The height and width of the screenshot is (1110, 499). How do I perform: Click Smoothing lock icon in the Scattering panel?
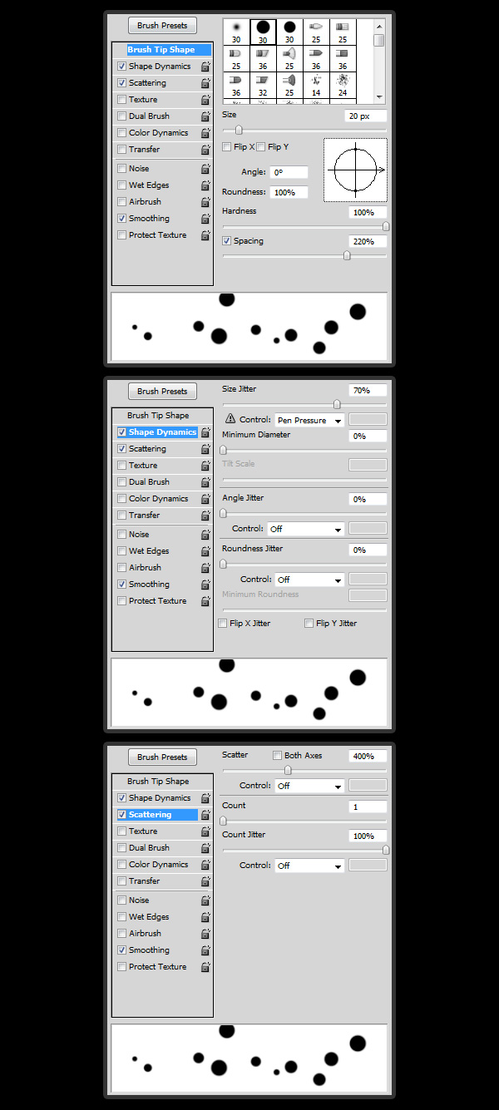(x=205, y=950)
